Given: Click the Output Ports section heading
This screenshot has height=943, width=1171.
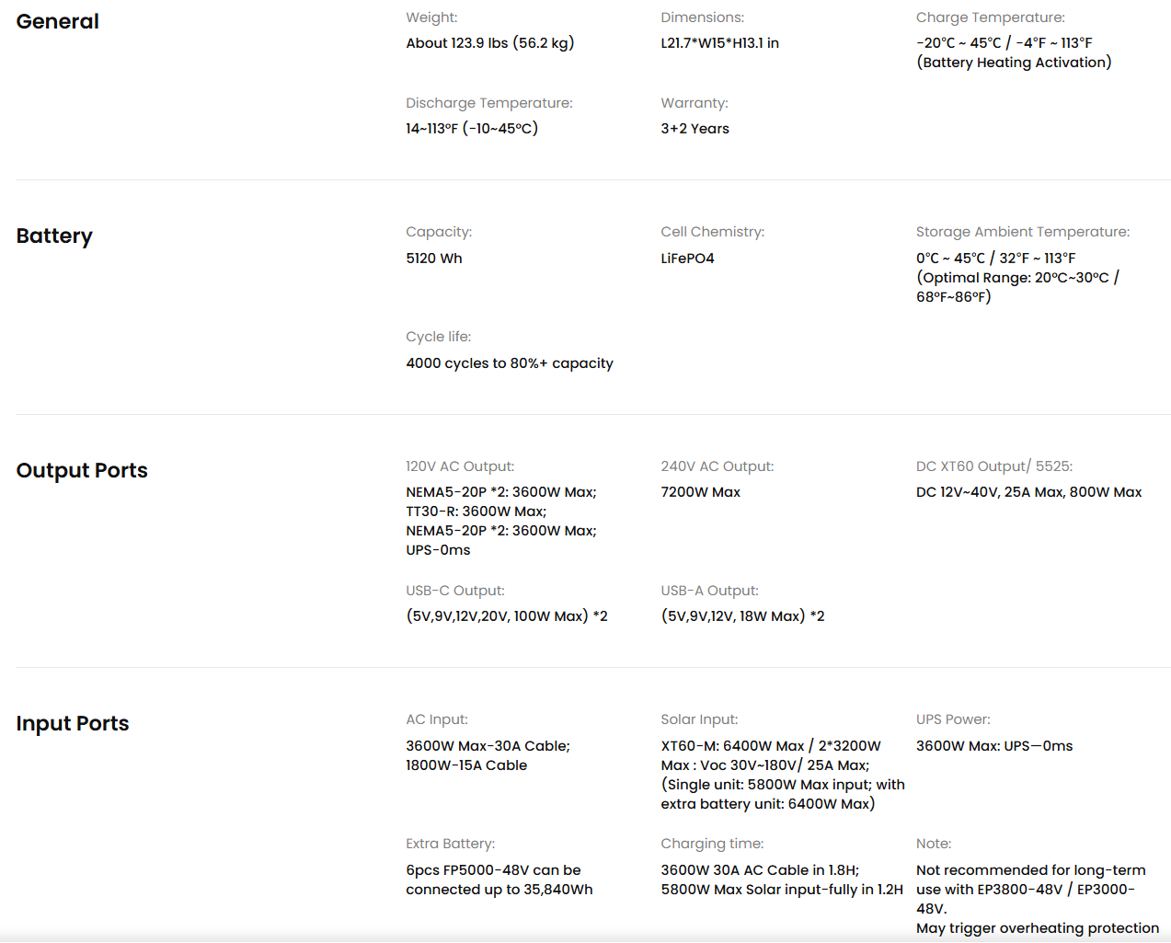Looking at the screenshot, I should point(82,470).
